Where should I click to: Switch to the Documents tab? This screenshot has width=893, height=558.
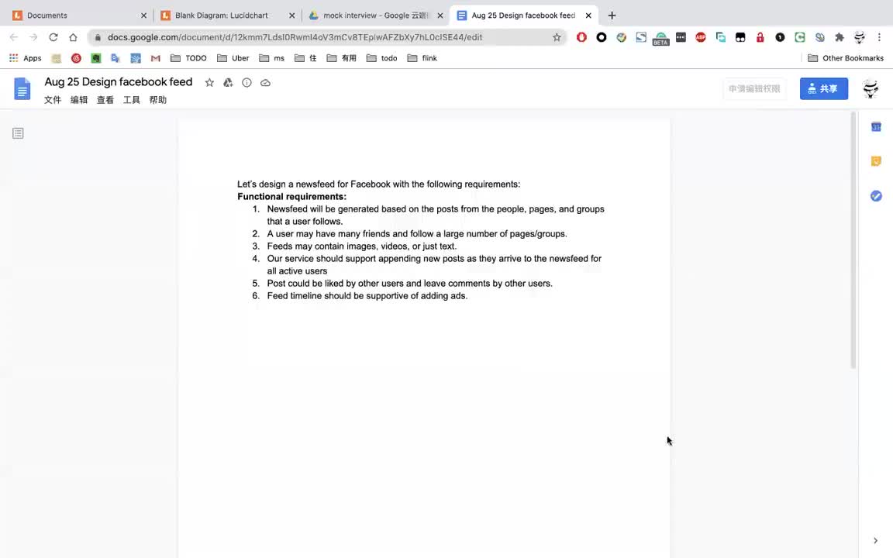coord(80,15)
